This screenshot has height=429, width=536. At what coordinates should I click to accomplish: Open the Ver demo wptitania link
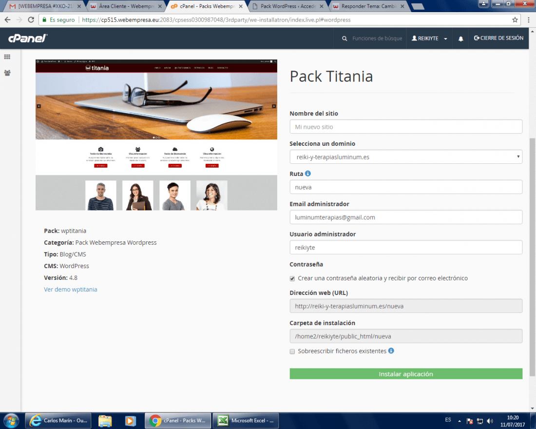71,290
